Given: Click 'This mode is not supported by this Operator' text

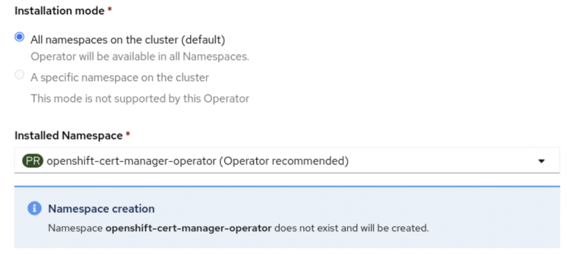Looking at the screenshot, I should click(140, 98).
